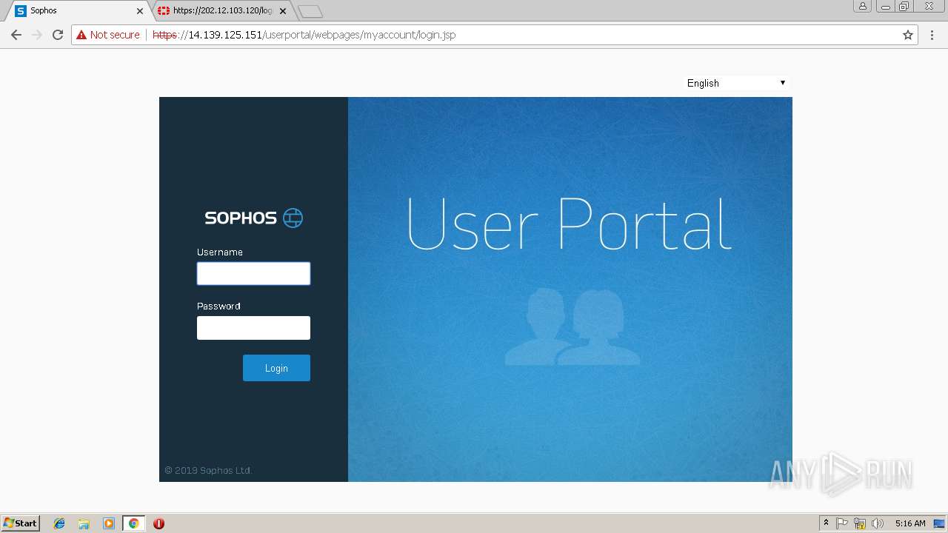Show hidden system tray icons
This screenshot has height=533, width=948.
pos(826,523)
